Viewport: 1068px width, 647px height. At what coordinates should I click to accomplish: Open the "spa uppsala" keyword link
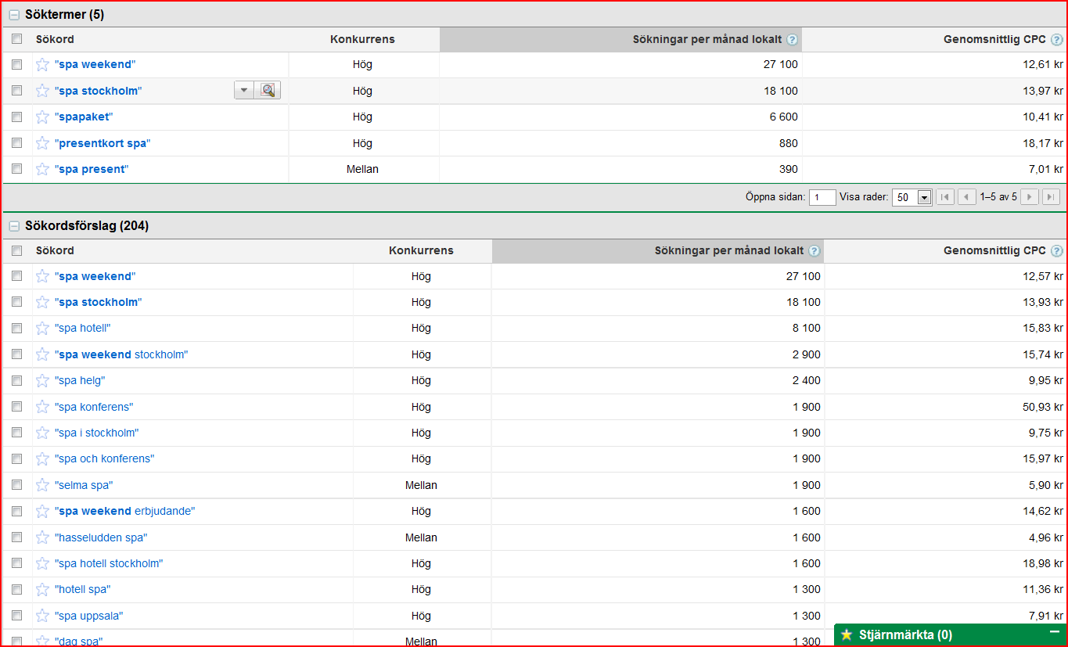pyautogui.click(x=89, y=616)
